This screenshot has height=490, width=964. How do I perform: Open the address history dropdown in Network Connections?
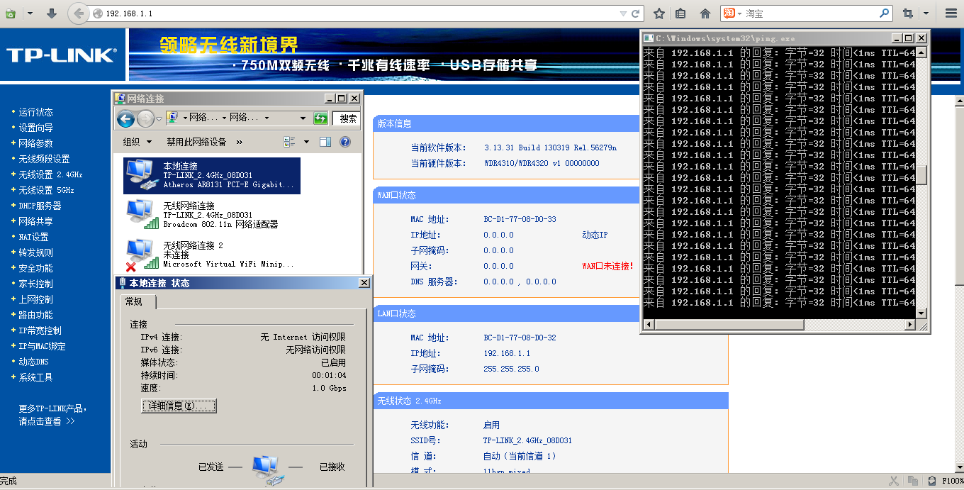pyautogui.click(x=303, y=118)
